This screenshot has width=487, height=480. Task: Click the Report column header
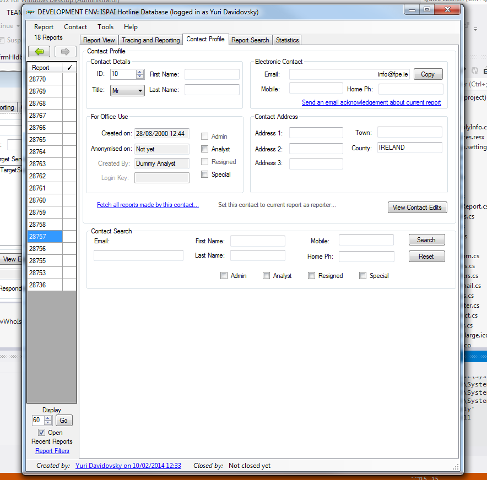pos(45,67)
